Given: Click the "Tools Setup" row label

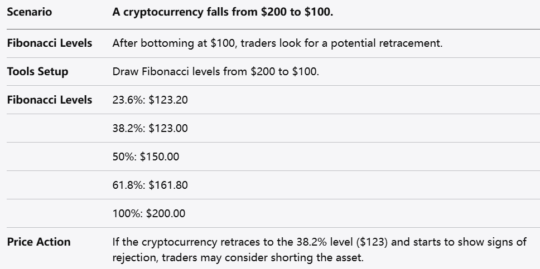Looking at the screenshot, I should [37, 71].
